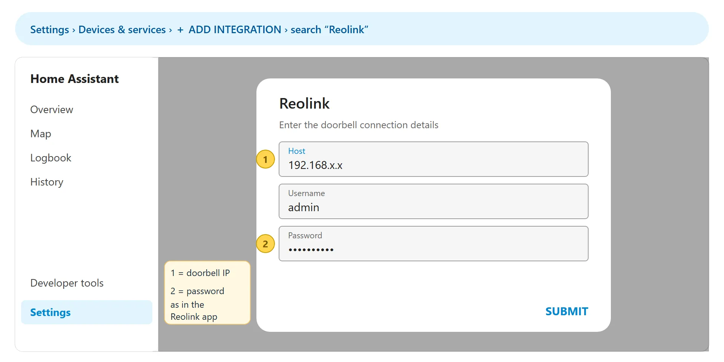Submit the Reolink connection form

click(567, 311)
